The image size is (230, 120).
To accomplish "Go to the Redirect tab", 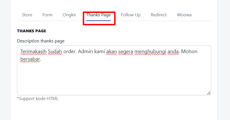I will click(x=159, y=15).
